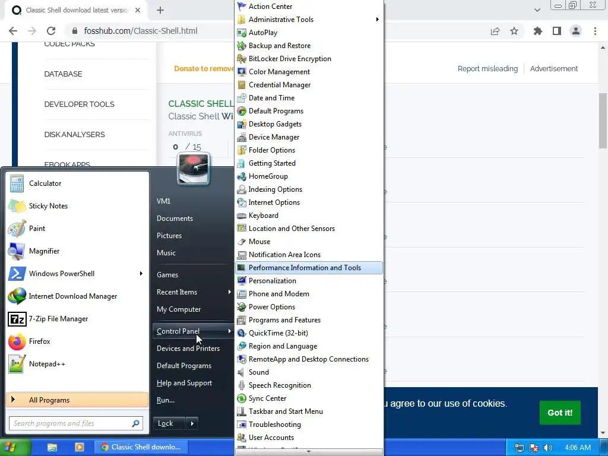
Task: Click BitLocker Drive Encryption icon
Action: (x=242, y=59)
